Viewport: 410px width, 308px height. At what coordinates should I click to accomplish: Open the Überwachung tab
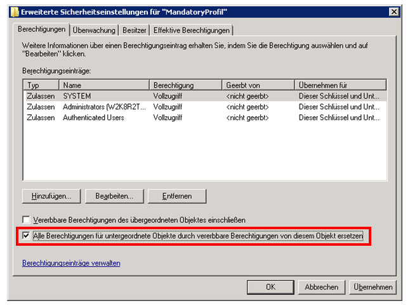point(94,30)
